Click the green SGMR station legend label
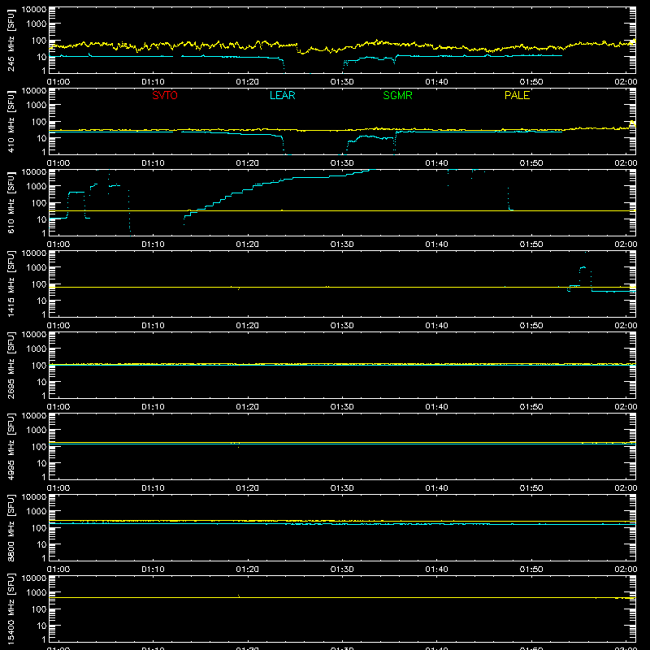Viewport: 650px width, 650px height. [x=397, y=95]
